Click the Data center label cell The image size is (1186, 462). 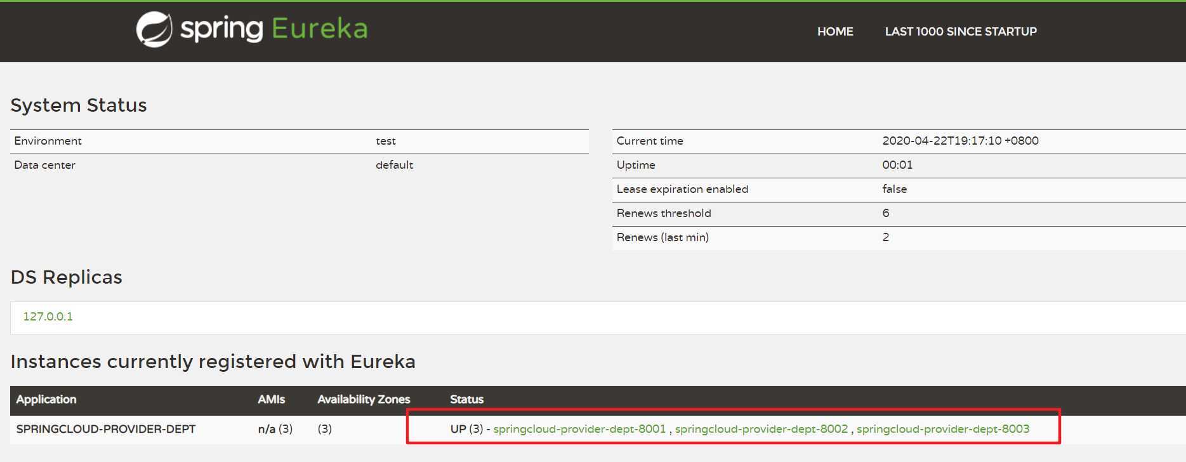click(x=45, y=165)
